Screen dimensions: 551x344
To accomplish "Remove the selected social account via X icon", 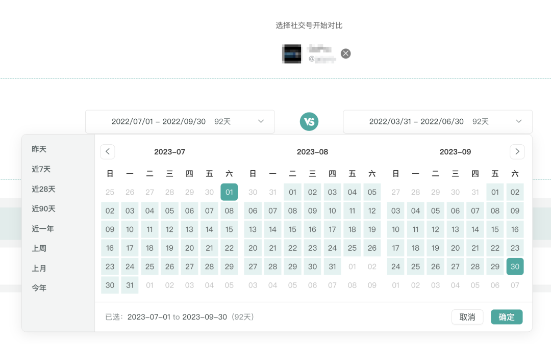I will 345,52.
